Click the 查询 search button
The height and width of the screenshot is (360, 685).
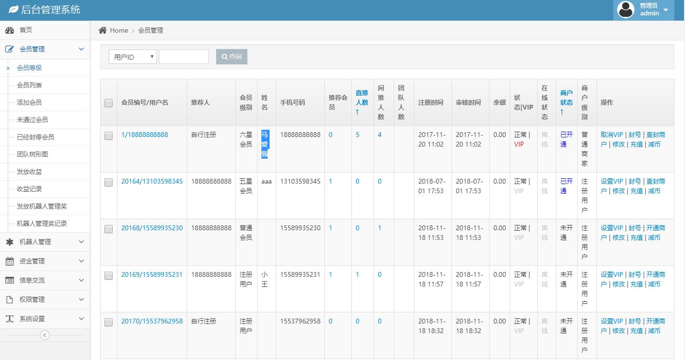232,57
